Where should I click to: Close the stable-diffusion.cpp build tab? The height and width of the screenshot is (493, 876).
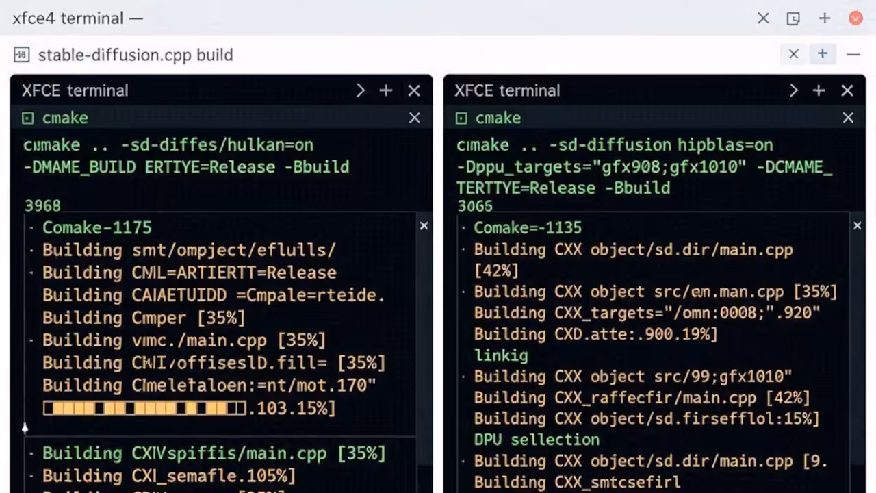point(793,53)
